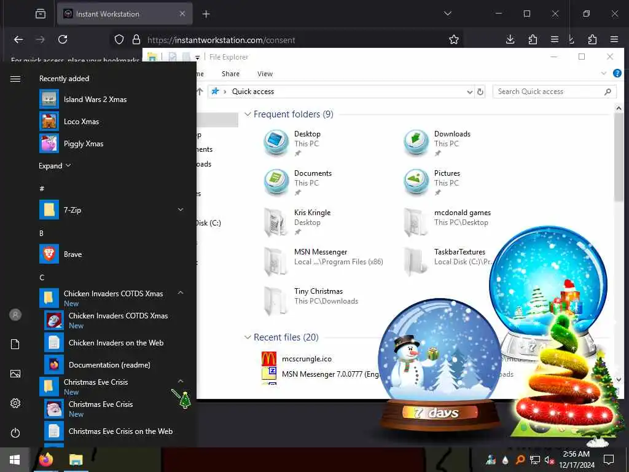The height and width of the screenshot is (472, 629).
Task: Expand the File Explorer ribbon chevron
Action: coord(604,74)
